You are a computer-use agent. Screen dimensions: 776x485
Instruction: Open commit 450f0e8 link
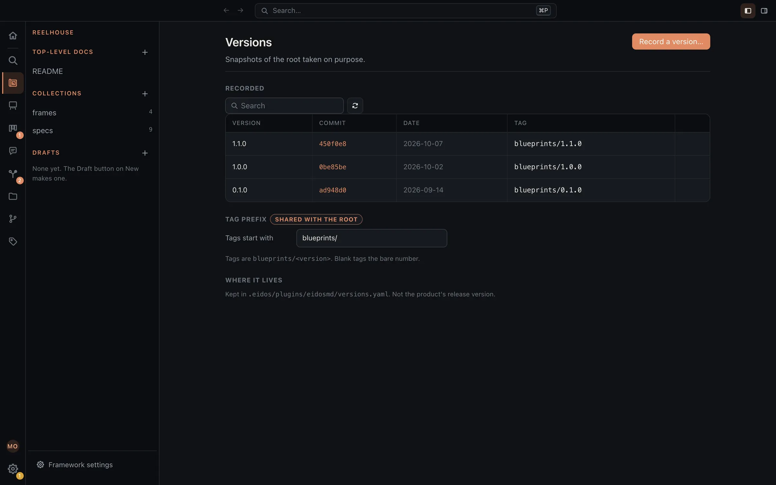coord(332,144)
